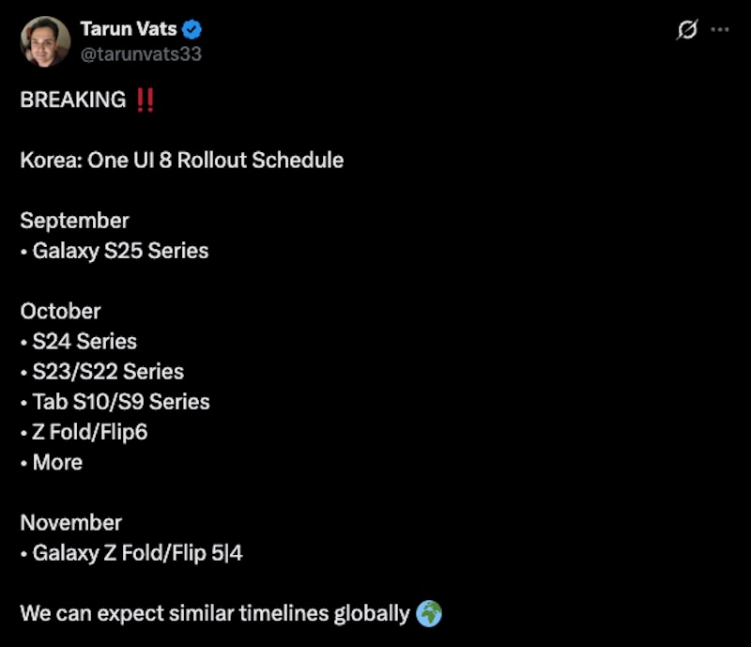This screenshot has height=647, width=751.
Task: Click the blue verified checkmark badge
Action: click(193, 30)
